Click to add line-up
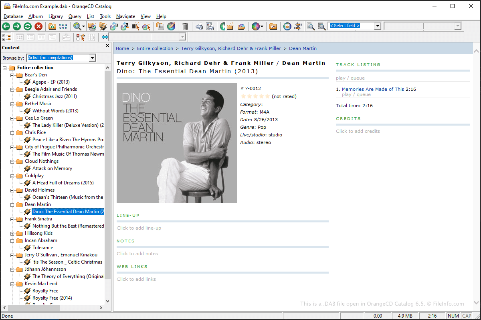481x320 pixels. click(139, 228)
